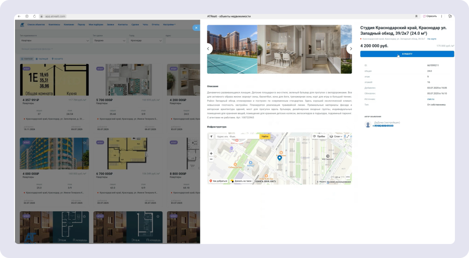Toggle the Пробки traffic layer

[319, 136]
